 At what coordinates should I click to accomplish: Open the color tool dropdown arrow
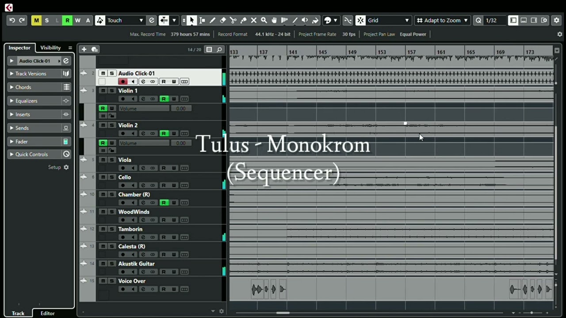pos(335,20)
